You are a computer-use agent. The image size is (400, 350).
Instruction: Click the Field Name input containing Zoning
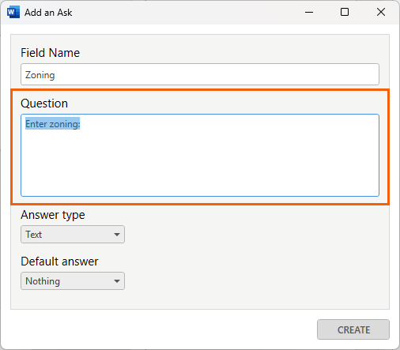click(x=200, y=74)
